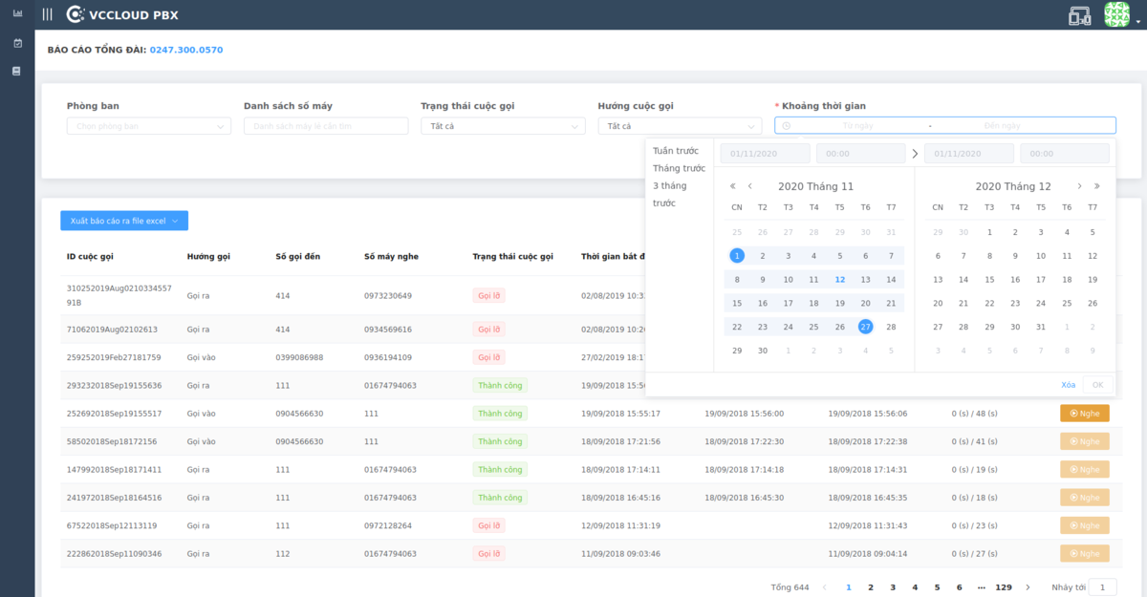Select the Tháng trước shortcut
The height and width of the screenshot is (597, 1147).
[679, 168]
